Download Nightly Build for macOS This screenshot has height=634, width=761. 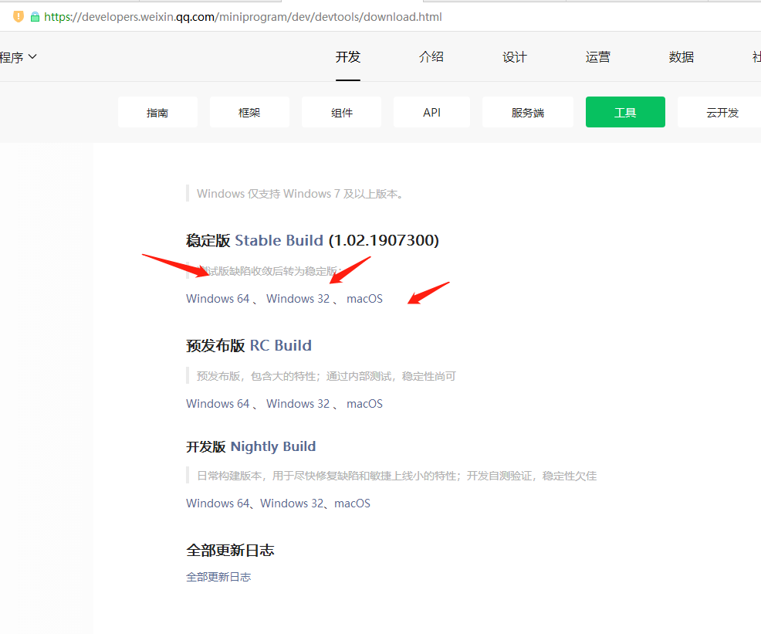pos(352,503)
